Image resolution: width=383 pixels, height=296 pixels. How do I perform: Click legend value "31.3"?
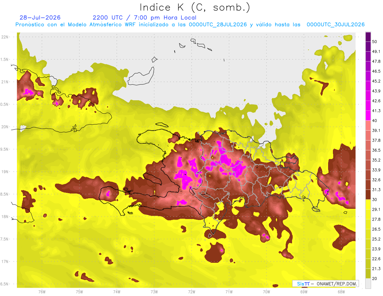376,190
